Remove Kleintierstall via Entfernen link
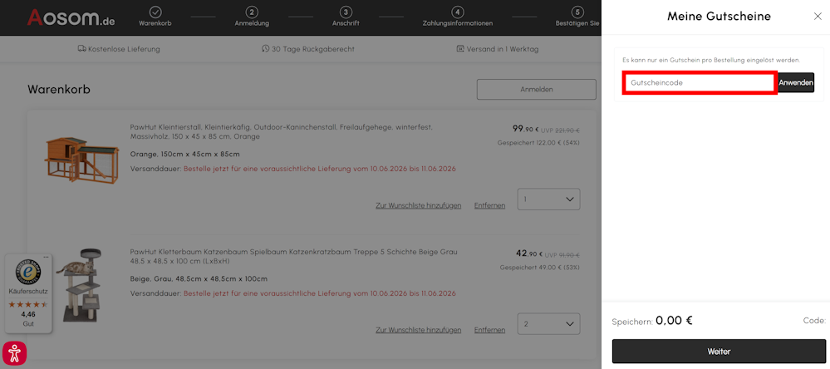 coord(489,205)
